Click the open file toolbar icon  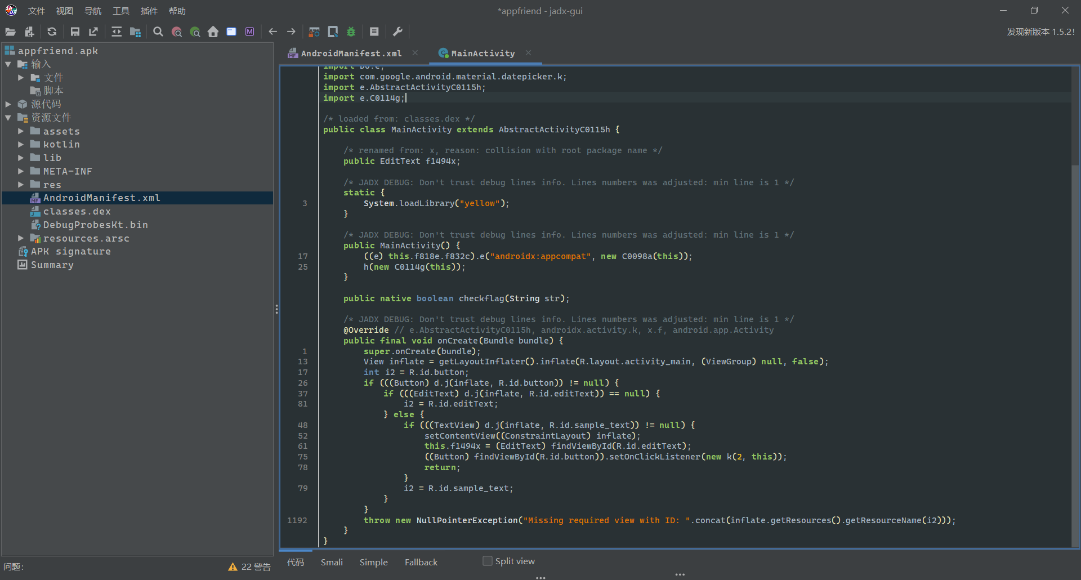(x=10, y=32)
